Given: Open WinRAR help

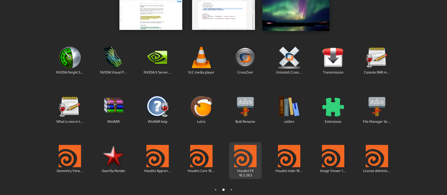Looking at the screenshot, I should pos(157,107).
